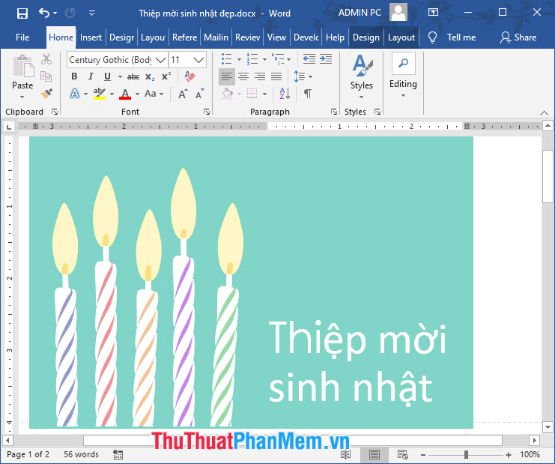The image size is (555, 464).
Task: Click the Share button
Action: 518,37
